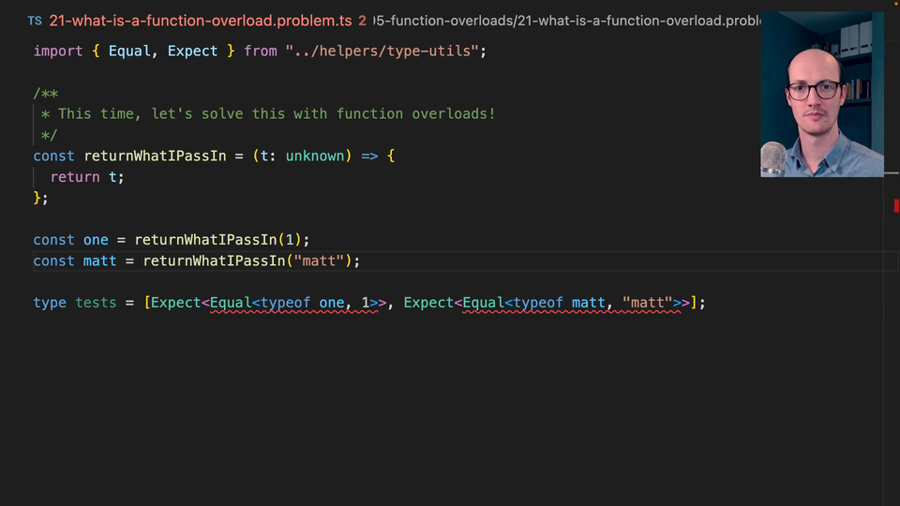
Task: Select the 21-what-is-a-function-overload.problem.ts tab
Action: [201, 20]
